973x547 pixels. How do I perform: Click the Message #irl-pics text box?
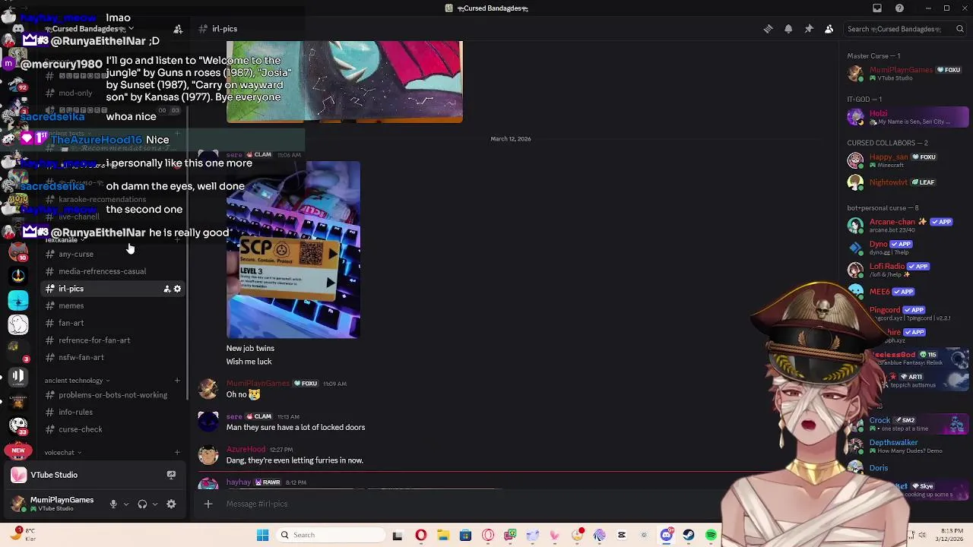pos(471,504)
